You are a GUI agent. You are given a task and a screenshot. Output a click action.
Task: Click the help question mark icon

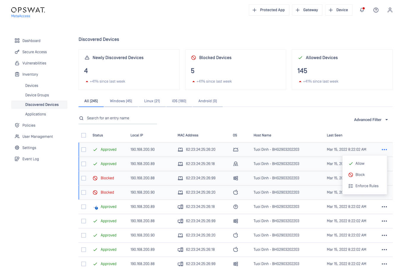click(376, 10)
